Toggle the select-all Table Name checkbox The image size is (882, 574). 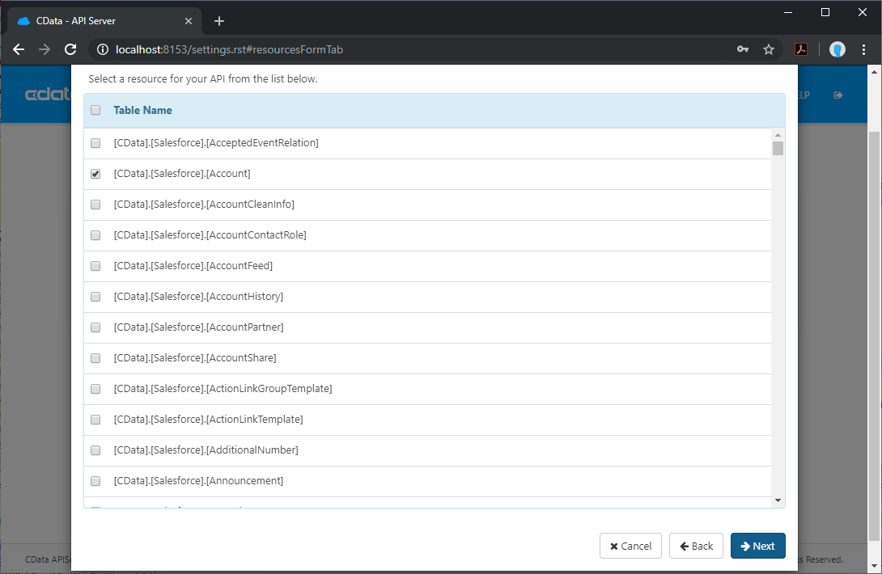[x=95, y=110]
